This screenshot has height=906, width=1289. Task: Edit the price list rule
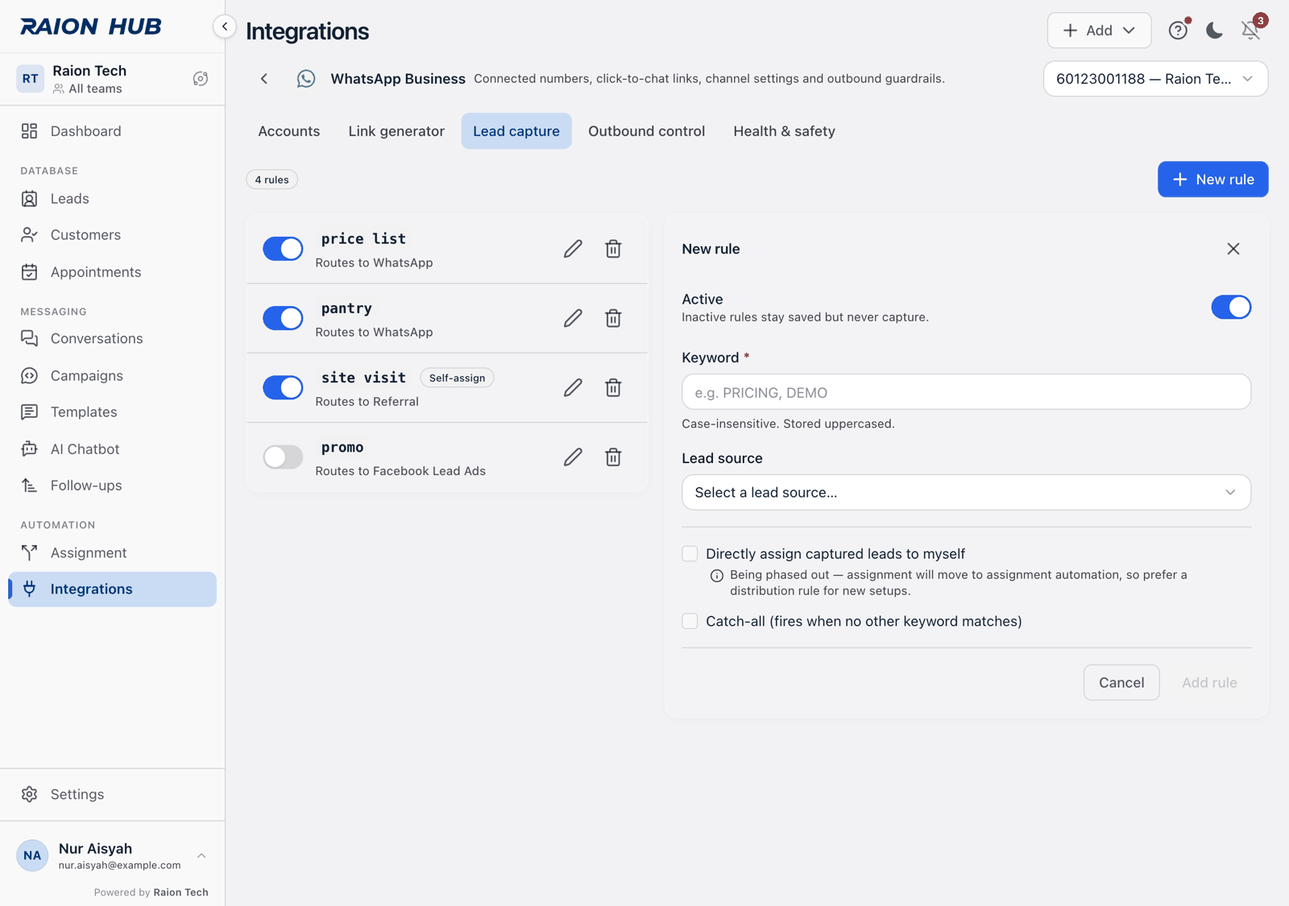click(x=573, y=249)
